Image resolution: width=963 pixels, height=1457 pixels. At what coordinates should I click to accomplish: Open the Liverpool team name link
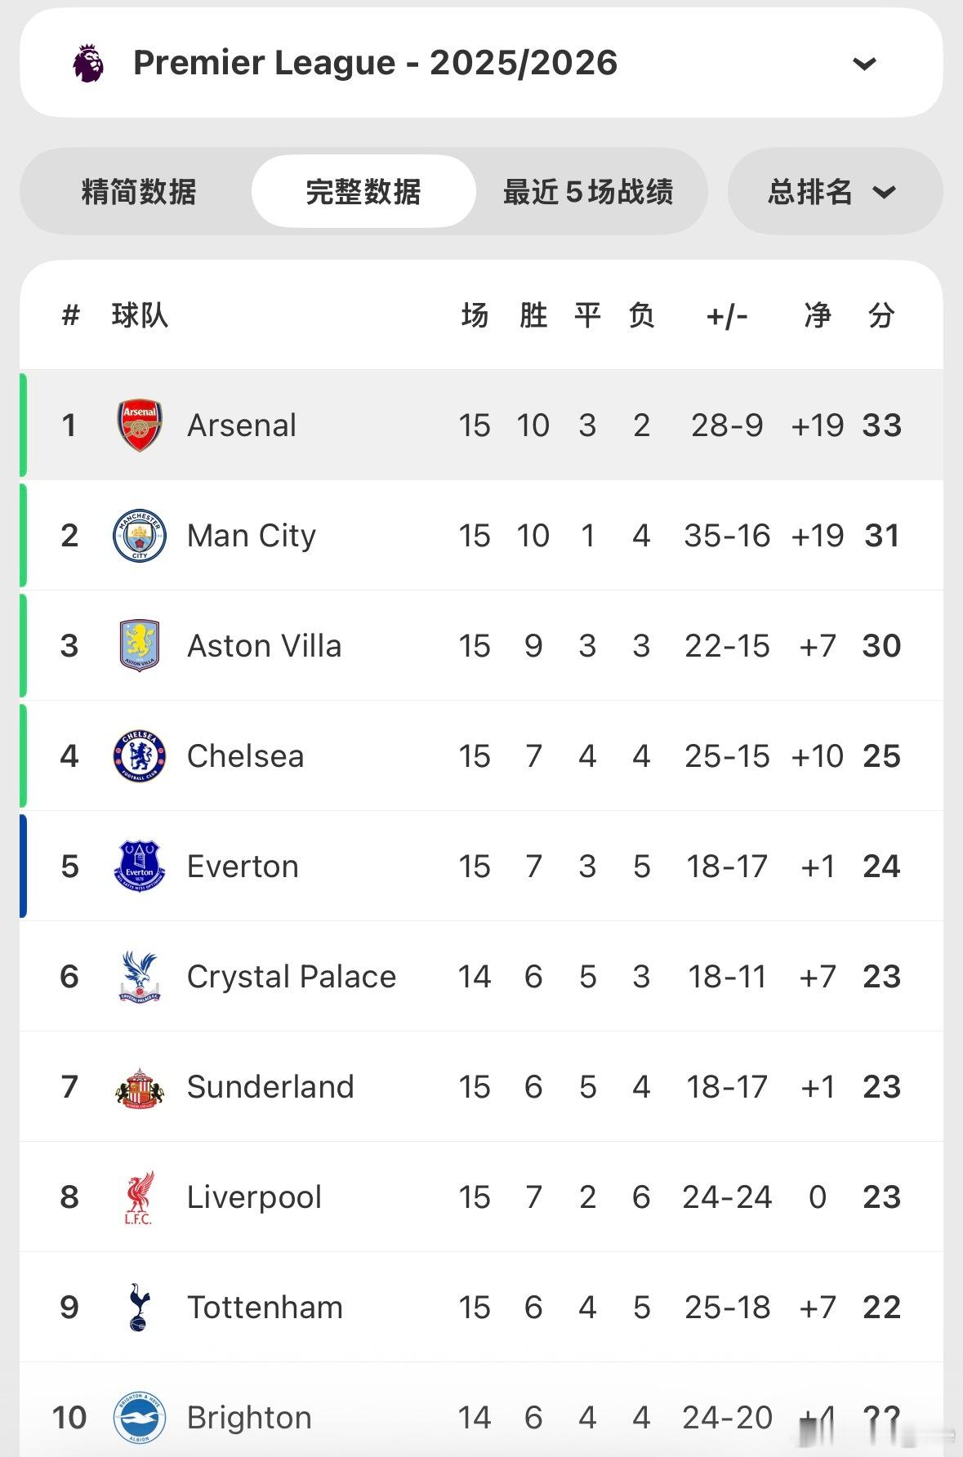[254, 1197]
